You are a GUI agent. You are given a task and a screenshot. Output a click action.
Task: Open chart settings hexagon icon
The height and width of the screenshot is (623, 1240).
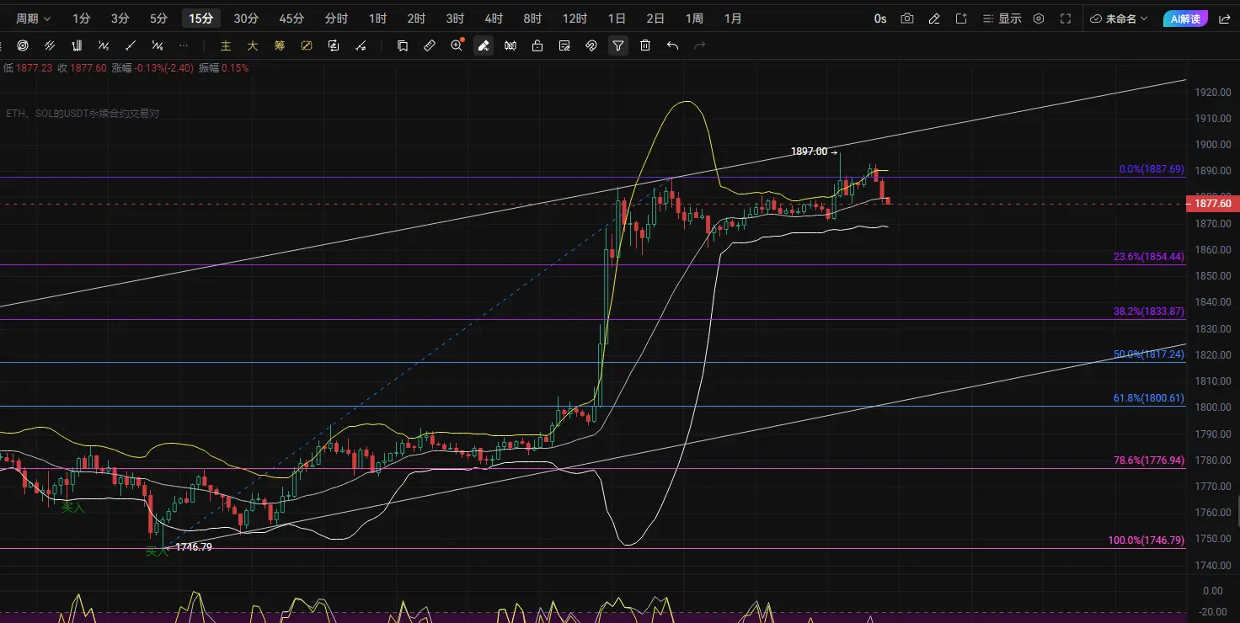coord(1039,19)
